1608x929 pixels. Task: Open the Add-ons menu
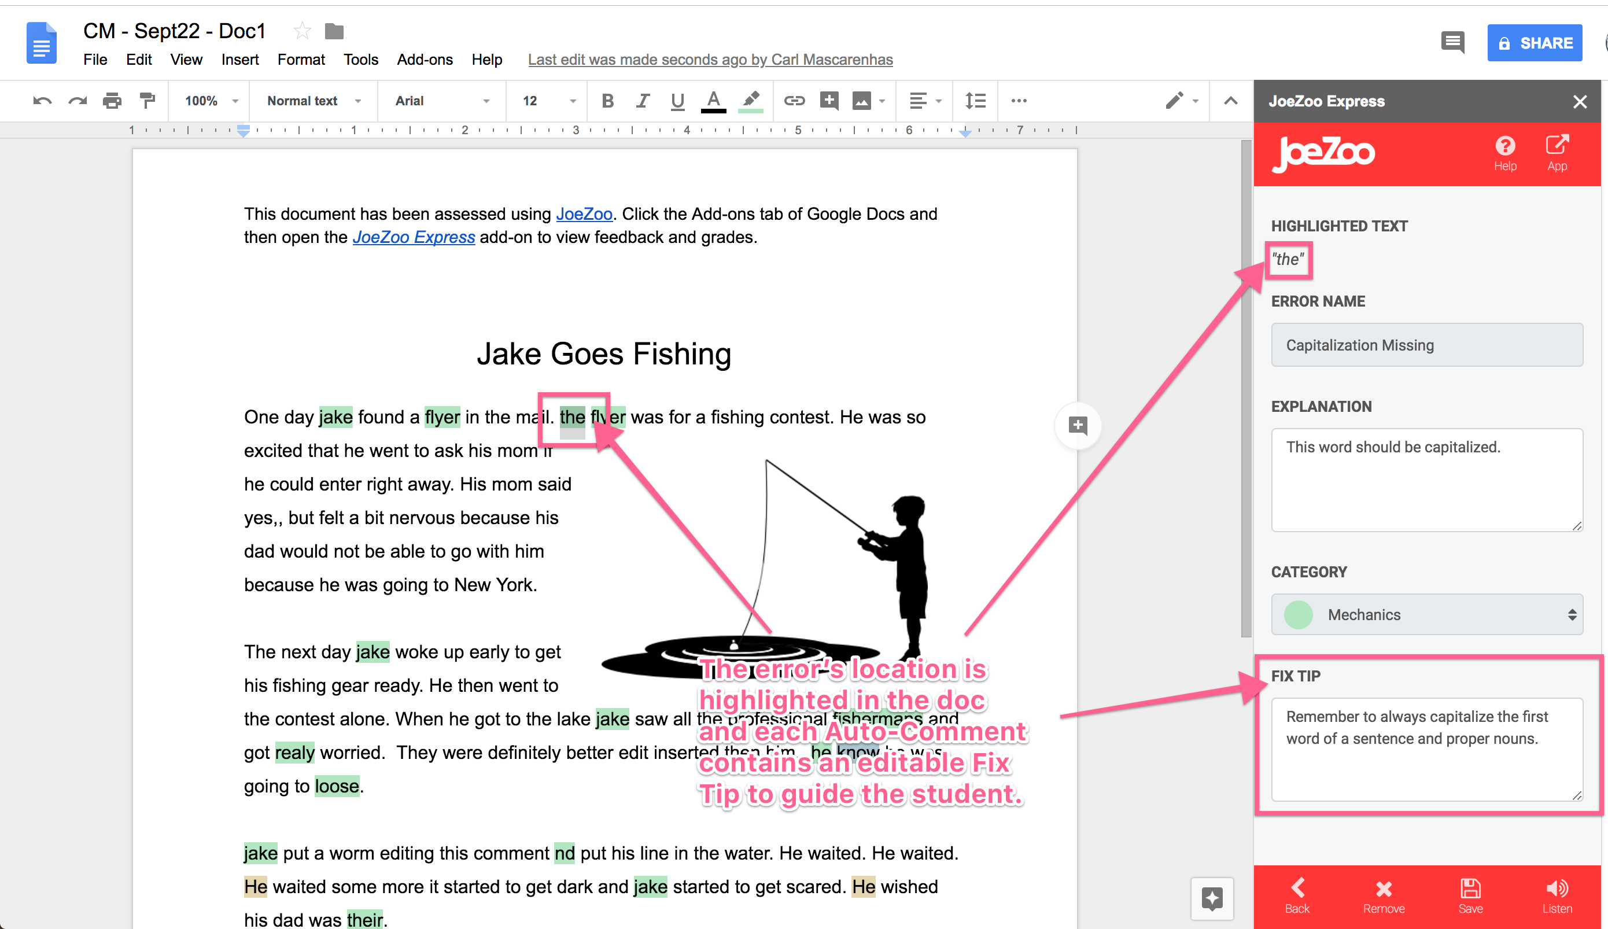(424, 60)
